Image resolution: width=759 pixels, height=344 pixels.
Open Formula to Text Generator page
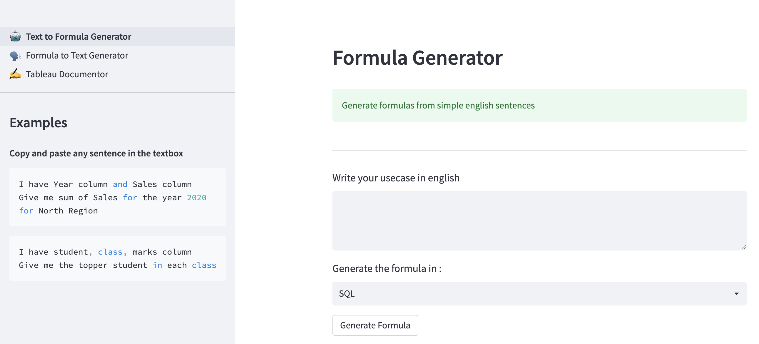point(77,56)
